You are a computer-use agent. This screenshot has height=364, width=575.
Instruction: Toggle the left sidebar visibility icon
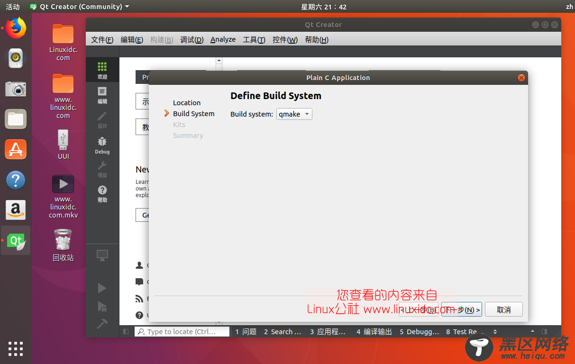(126, 332)
